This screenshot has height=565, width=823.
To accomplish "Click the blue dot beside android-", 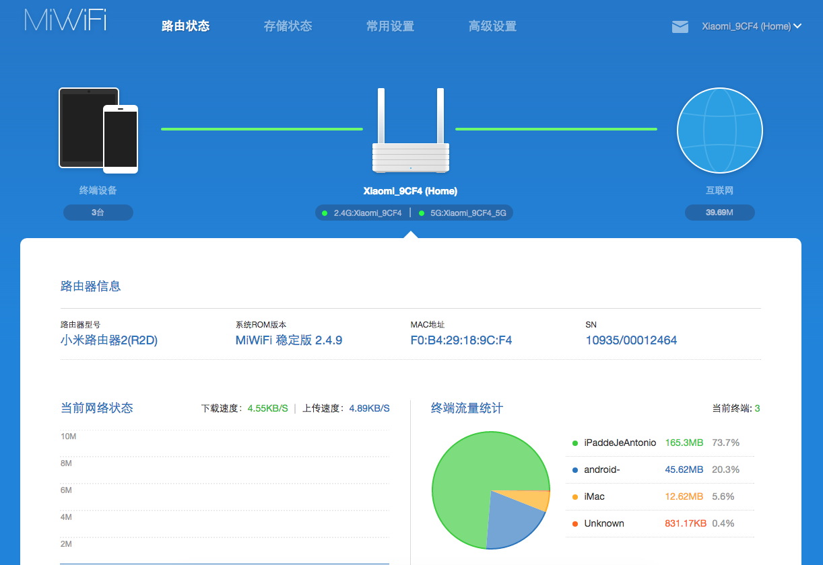I will tap(574, 470).
